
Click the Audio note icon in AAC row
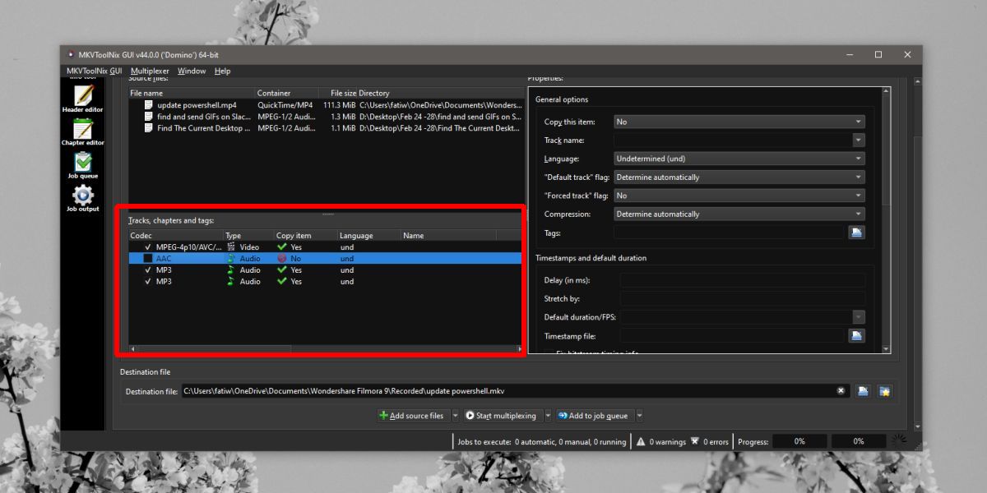tap(231, 258)
